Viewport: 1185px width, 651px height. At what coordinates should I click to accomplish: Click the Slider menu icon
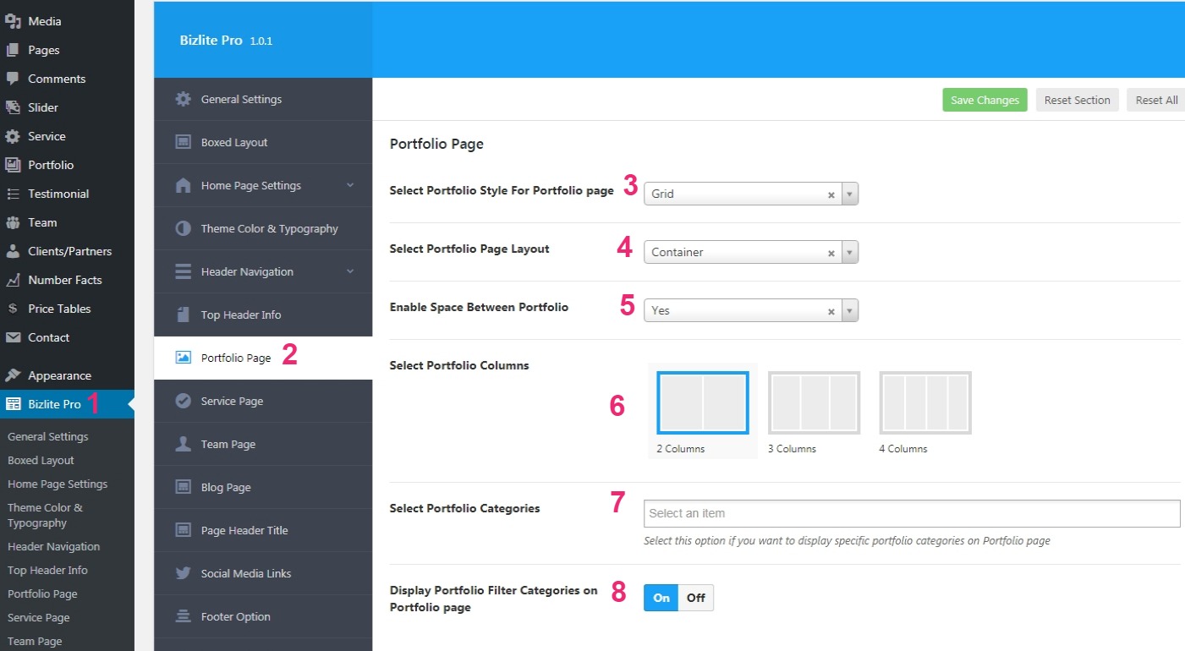13,107
